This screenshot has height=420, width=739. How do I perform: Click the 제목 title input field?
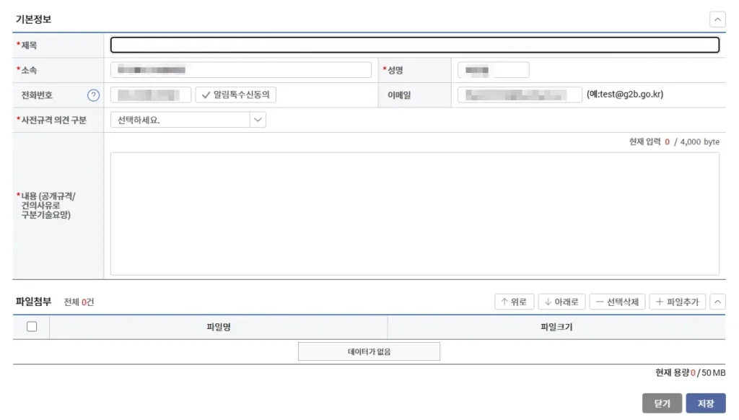click(414, 45)
